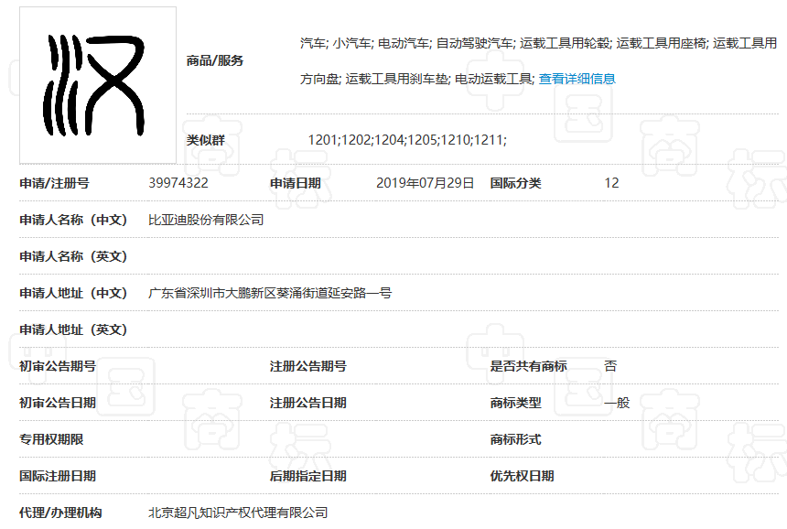Click international class value 12

pos(612,183)
